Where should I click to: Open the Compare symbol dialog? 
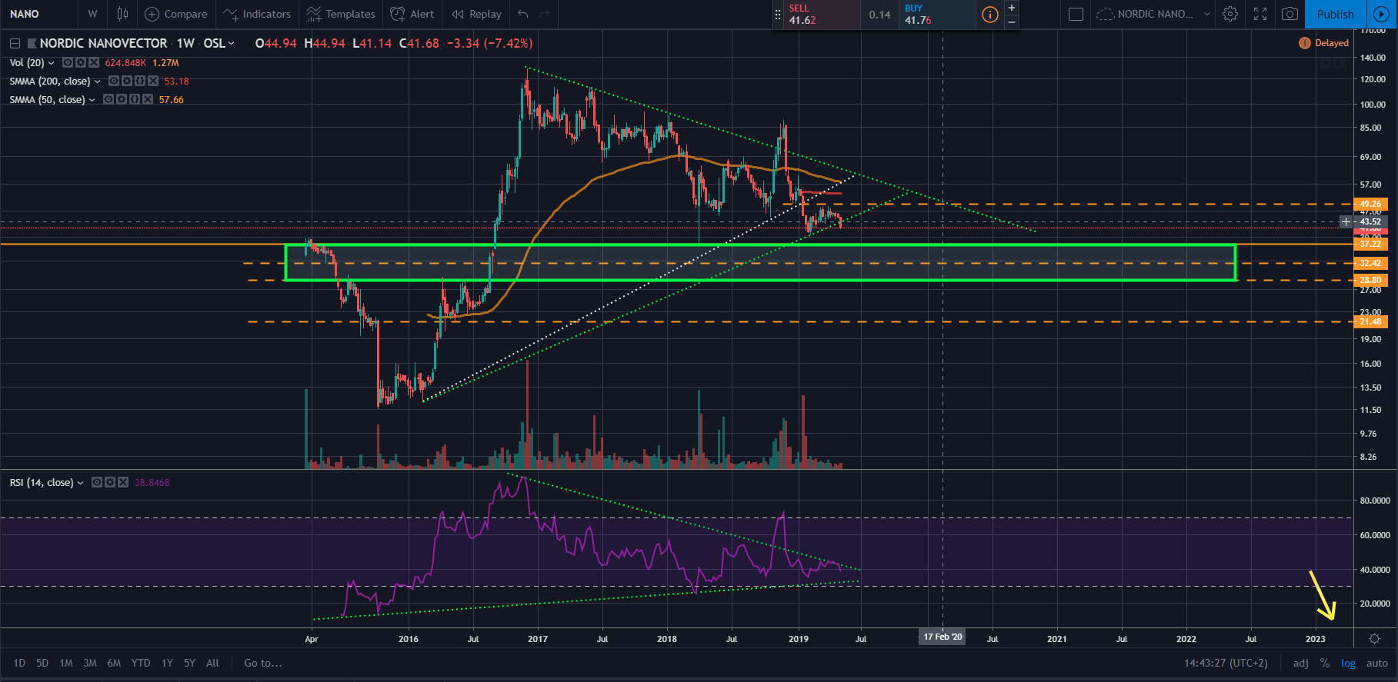tap(176, 14)
